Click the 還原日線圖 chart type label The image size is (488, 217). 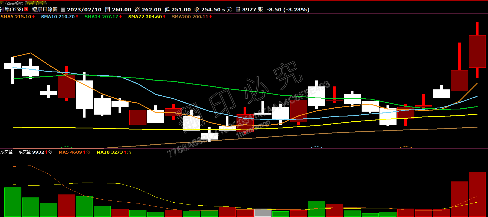coord(45,9)
